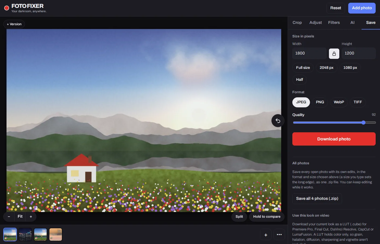
Task: Click the Add photo button
Action: click(x=362, y=8)
